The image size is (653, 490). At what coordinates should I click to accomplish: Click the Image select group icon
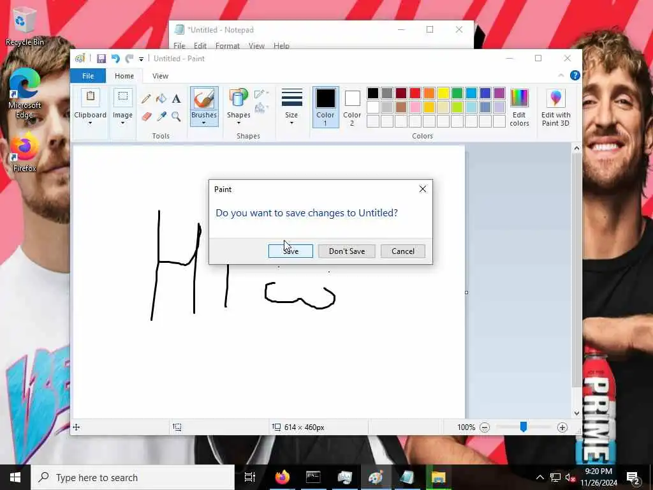point(123,96)
